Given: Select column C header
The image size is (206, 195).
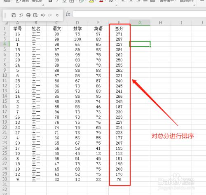Looking at the screenshot, I should point(57,23).
